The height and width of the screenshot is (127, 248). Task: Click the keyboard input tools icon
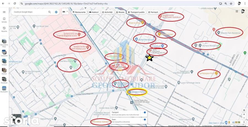64,12
